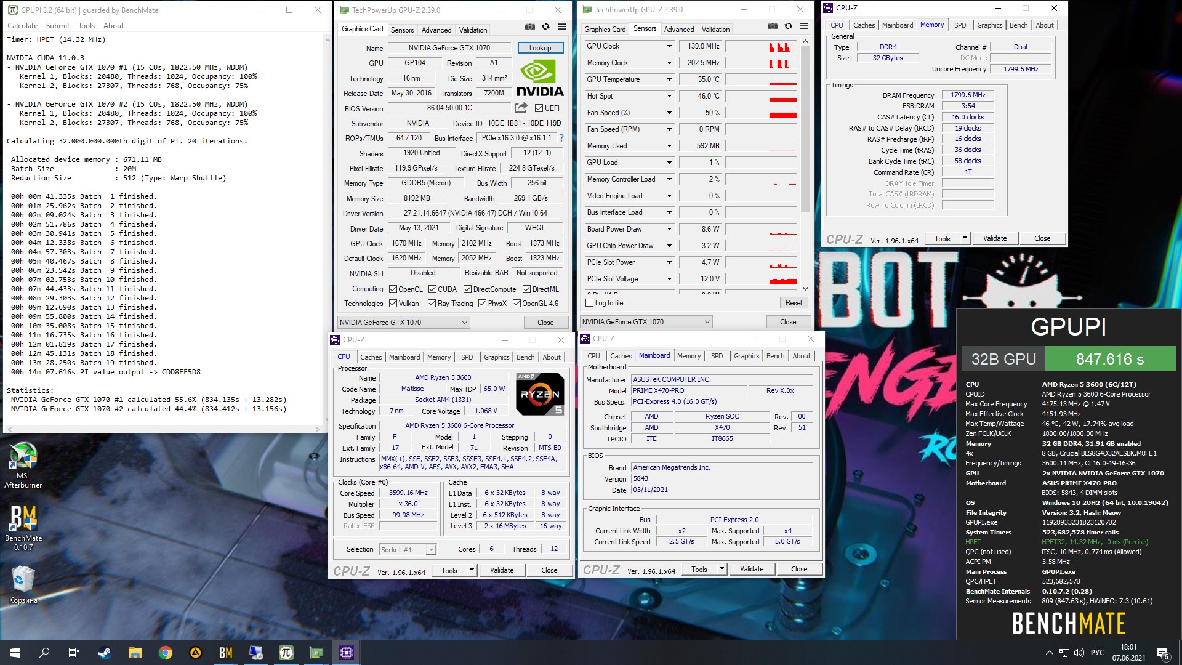
Task: Switch to the SPD tab in CPU-Z Memory window
Action: tap(960, 25)
